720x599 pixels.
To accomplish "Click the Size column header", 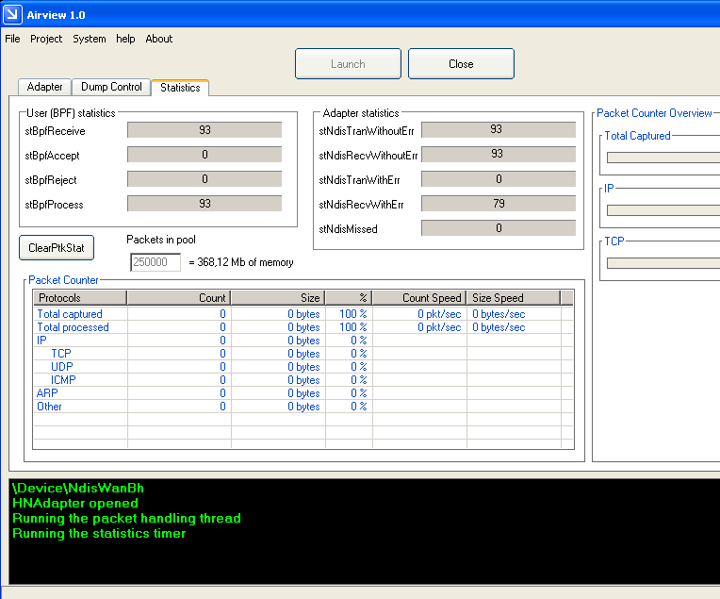I will pyautogui.click(x=278, y=298).
